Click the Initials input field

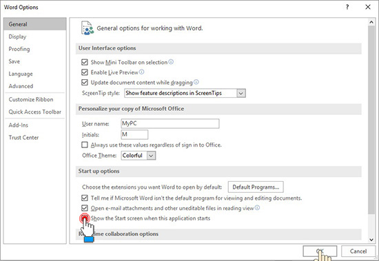coord(134,134)
